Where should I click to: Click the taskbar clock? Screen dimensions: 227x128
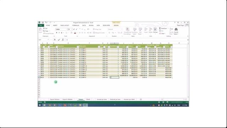(184, 105)
